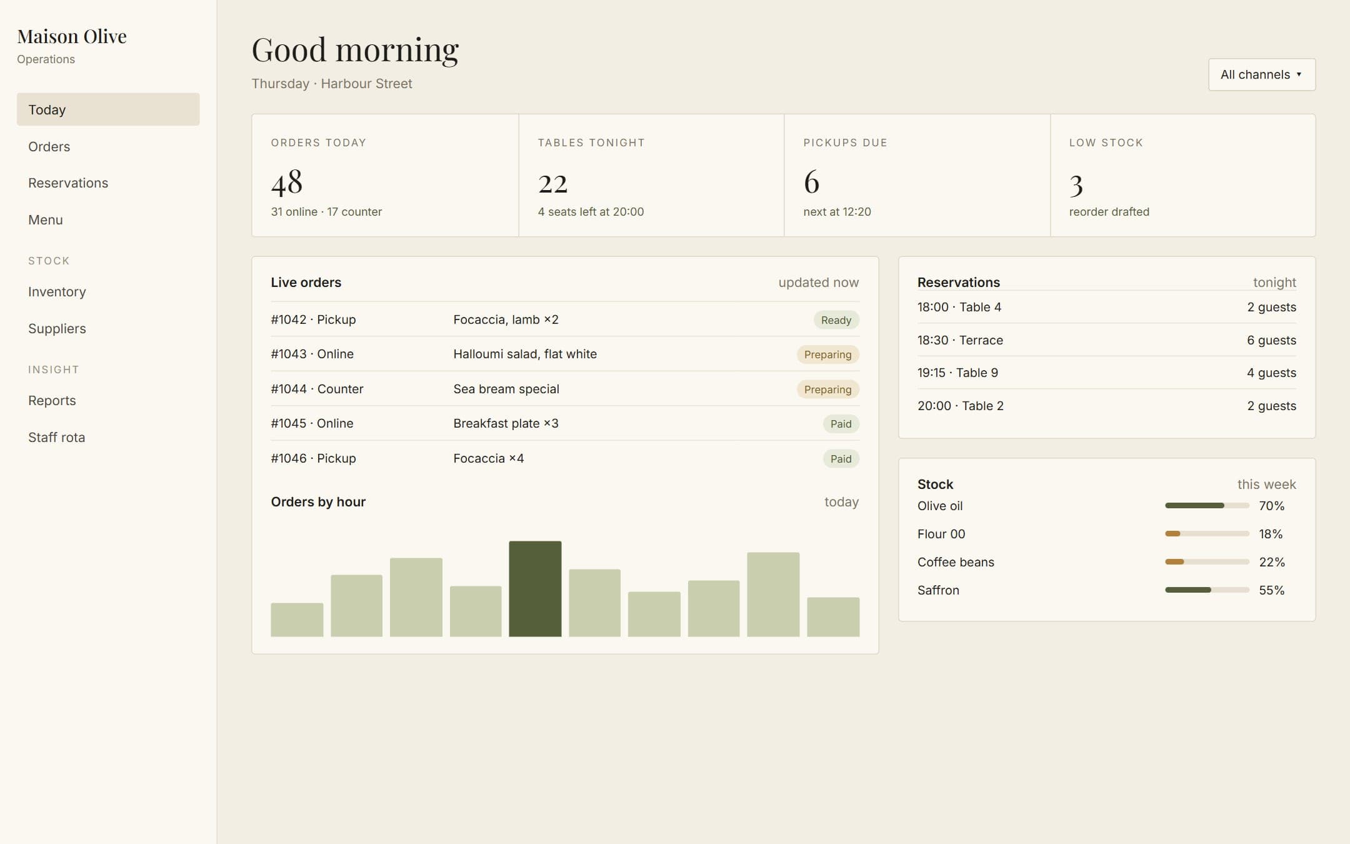Open the All channels dropdown

1261,74
